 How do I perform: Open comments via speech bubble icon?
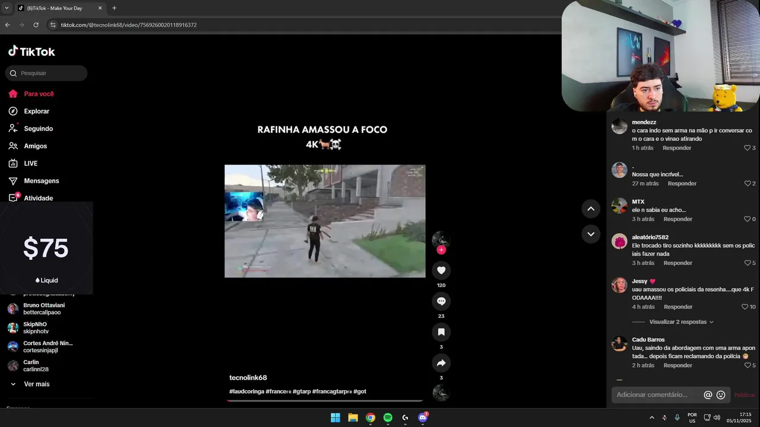click(x=441, y=301)
